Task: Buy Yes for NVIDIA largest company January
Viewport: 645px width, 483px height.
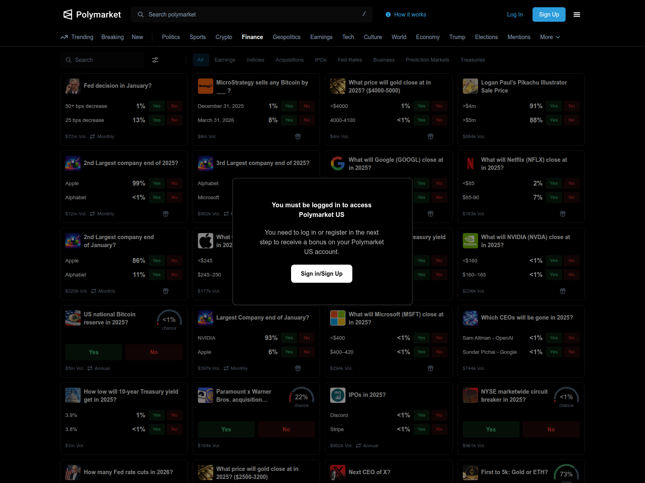Action: tap(289, 338)
